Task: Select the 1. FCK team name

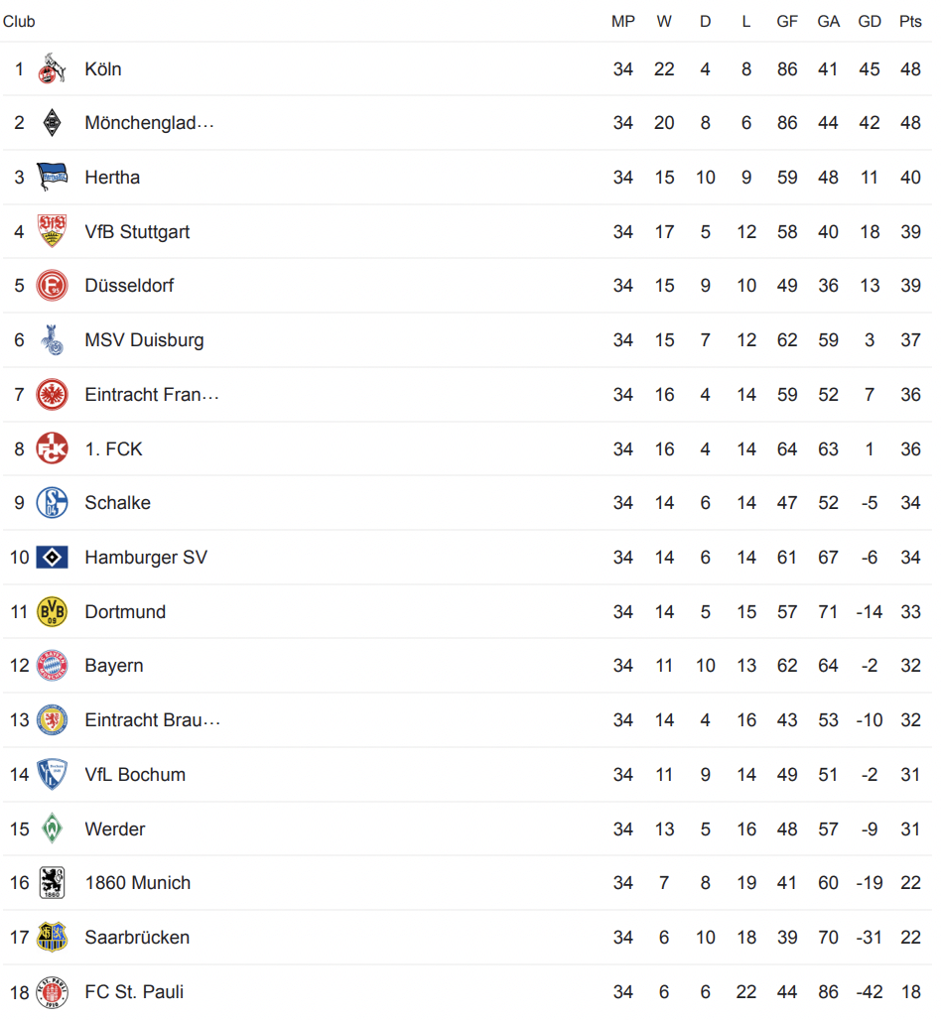Action: [113, 449]
